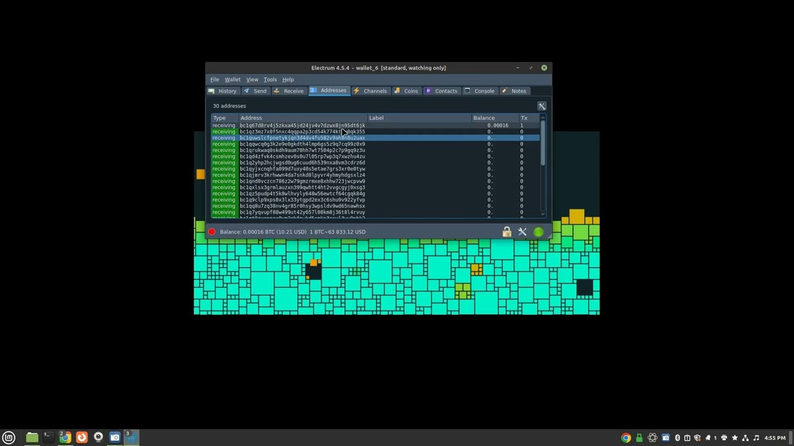Open the Notes tab
The width and height of the screenshot is (794, 446).
(514, 91)
